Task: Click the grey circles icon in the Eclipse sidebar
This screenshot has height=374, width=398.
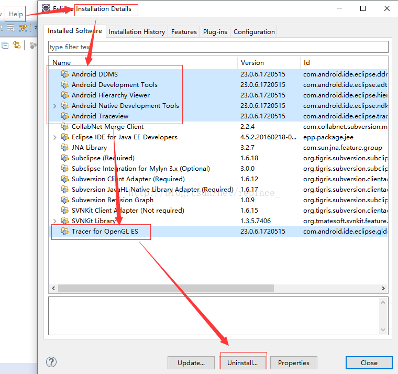Action: click(x=33, y=46)
